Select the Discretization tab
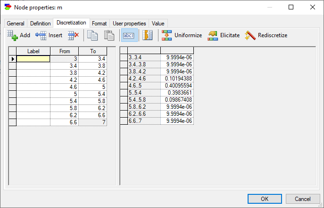Viewport: 324px width, 208px height. pos(71,23)
